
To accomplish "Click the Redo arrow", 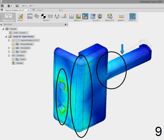I will point(30,6).
